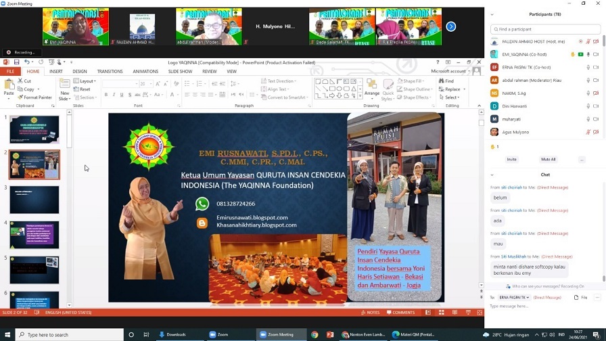Open chat recipient dropdown ERNA FKGPAI TK
Screen dimensions: 606x341
(x=515, y=297)
